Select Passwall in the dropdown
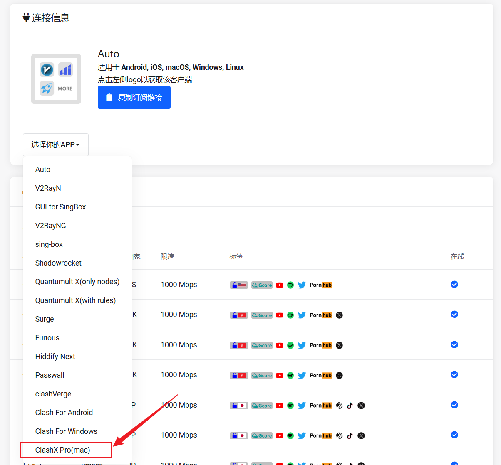The width and height of the screenshot is (501, 465). pos(77,375)
